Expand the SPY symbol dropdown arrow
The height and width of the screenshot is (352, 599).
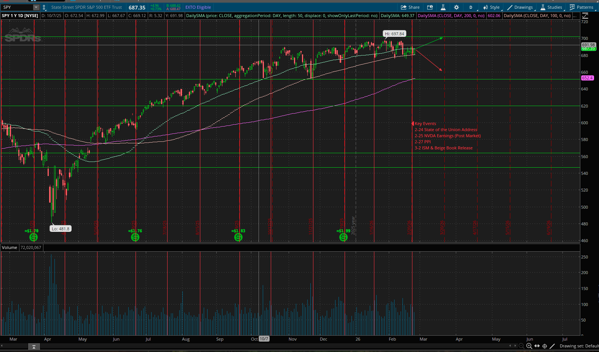[36, 7]
